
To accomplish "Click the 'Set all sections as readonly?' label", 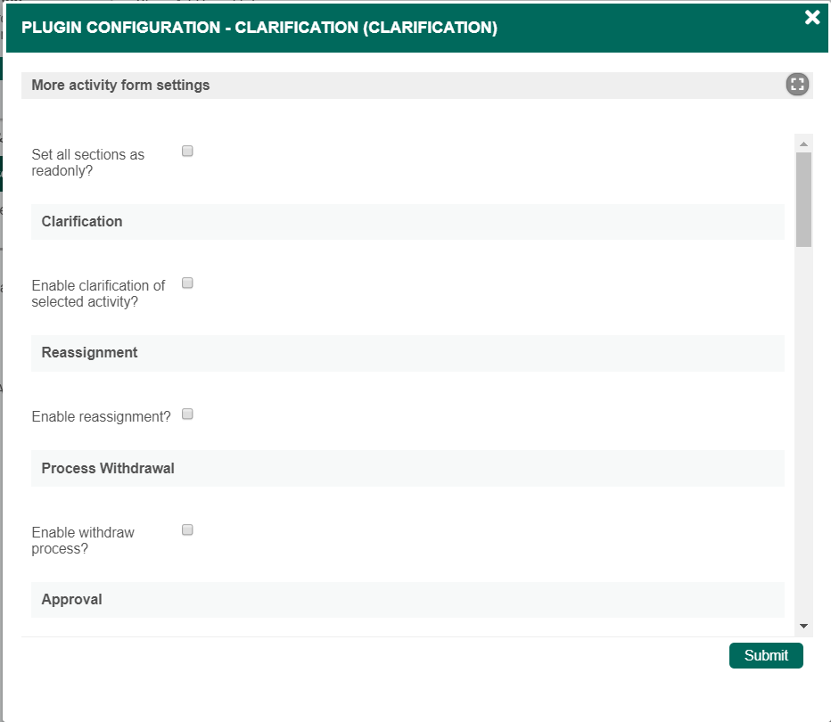I will 87,162.
